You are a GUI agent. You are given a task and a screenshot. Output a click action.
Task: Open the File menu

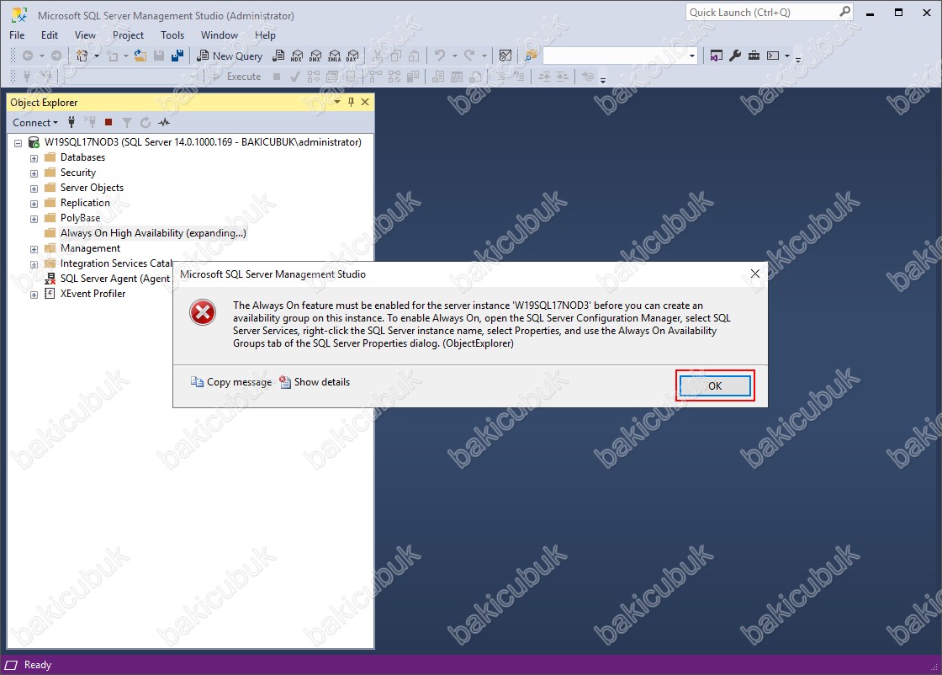click(17, 35)
